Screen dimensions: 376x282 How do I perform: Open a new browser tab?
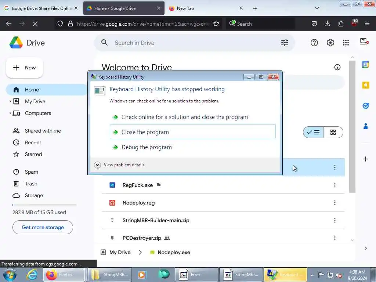coord(255,8)
